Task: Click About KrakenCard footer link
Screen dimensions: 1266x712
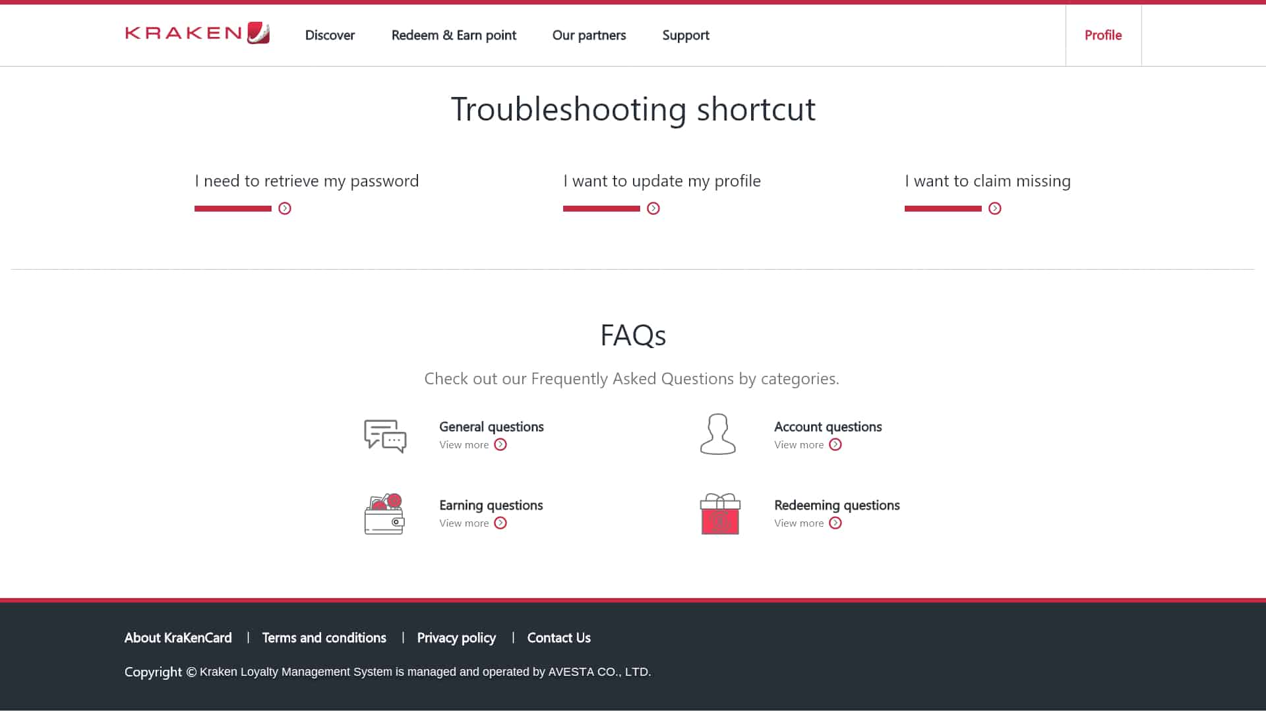Action: click(x=177, y=638)
